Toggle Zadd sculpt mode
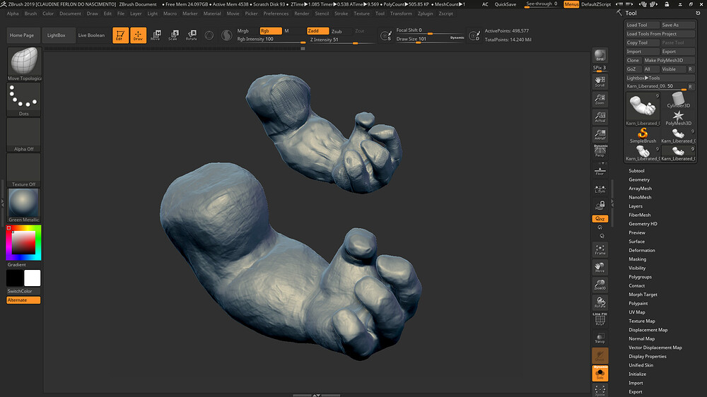 [317, 30]
